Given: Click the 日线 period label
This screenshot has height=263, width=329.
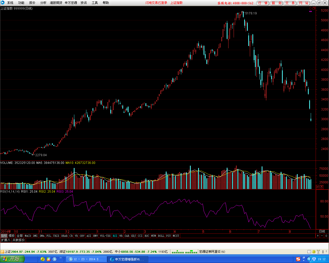Looking at the screenshot, I should point(322,231).
